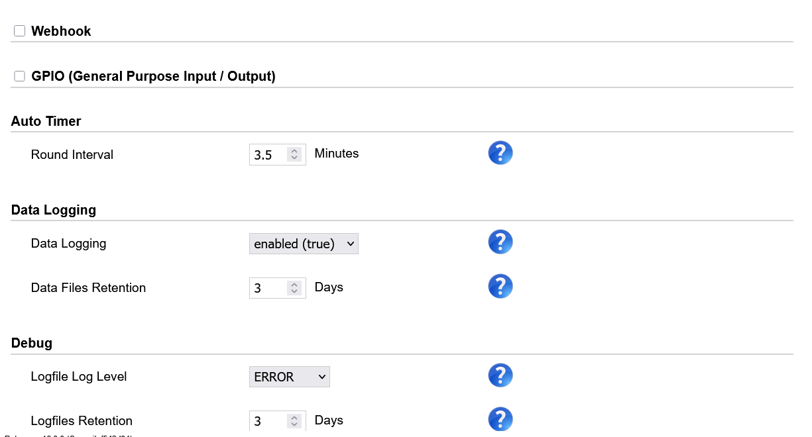This screenshot has height=437, width=812.
Task: Open help for Data Logging setting
Action: tap(500, 242)
